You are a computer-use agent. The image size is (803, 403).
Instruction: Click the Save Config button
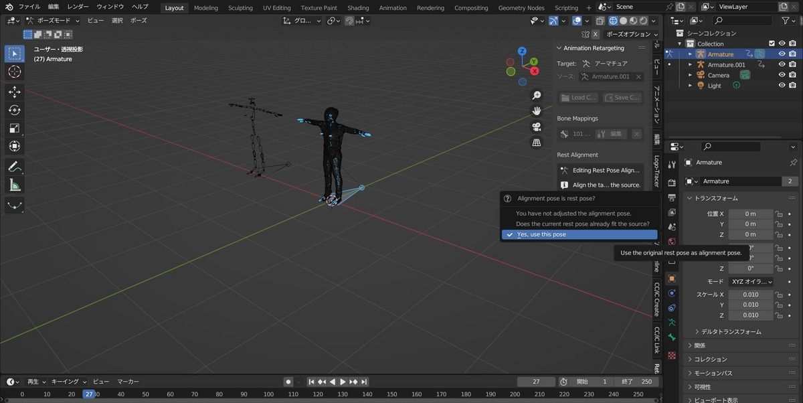tap(622, 98)
